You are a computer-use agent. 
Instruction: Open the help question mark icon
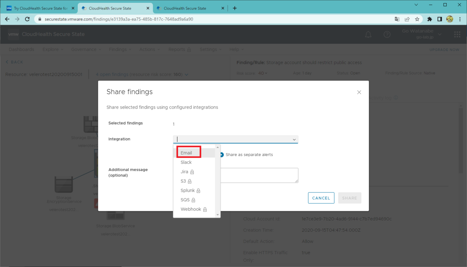click(x=387, y=35)
